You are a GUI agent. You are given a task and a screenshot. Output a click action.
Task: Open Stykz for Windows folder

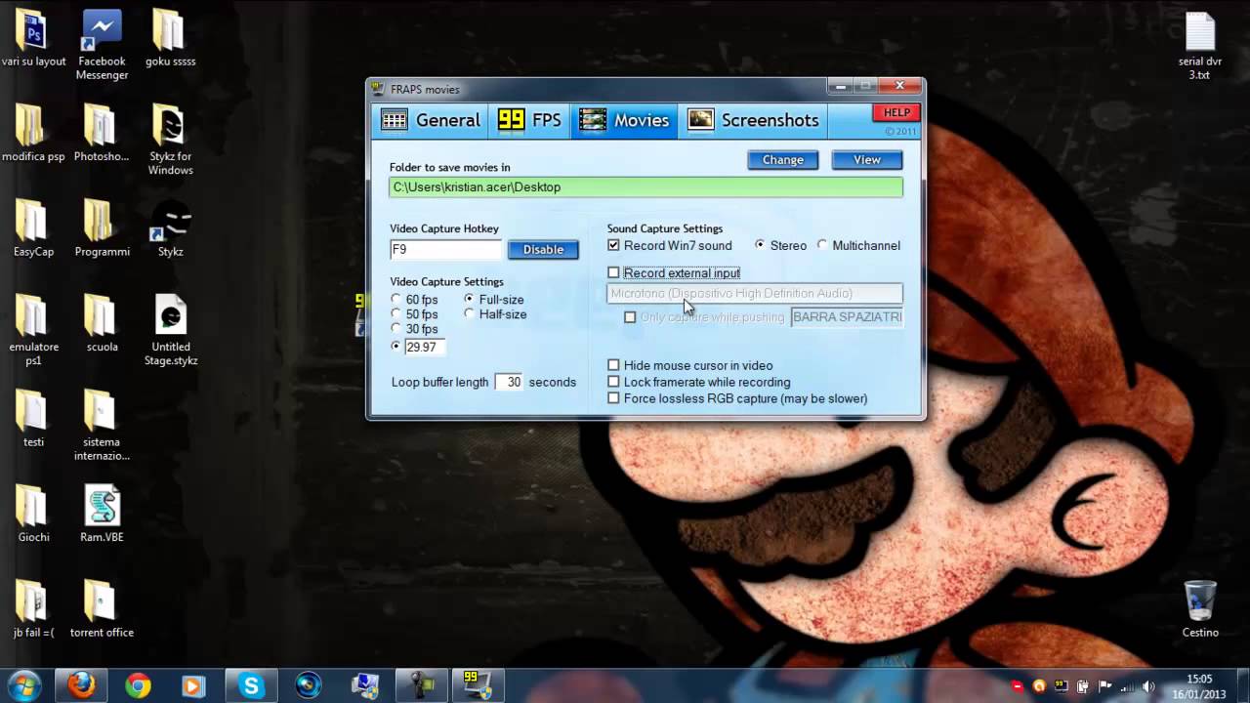coord(171,141)
